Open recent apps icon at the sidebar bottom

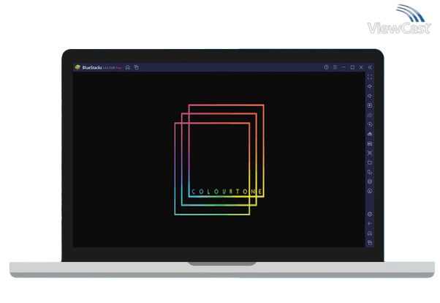pos(370,243)
